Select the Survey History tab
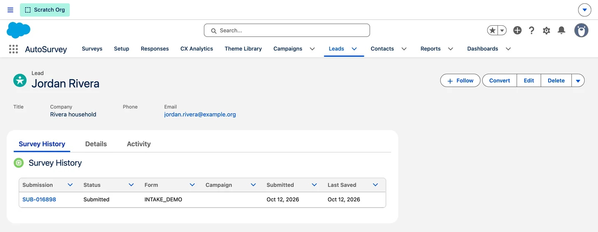This screenshot has height=232, width=598. pyautogui.click(x=42, y=144)
